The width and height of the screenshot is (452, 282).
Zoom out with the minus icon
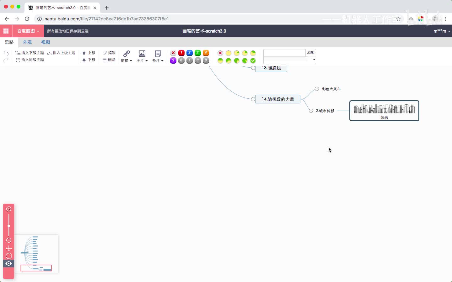tap(9, 240)
